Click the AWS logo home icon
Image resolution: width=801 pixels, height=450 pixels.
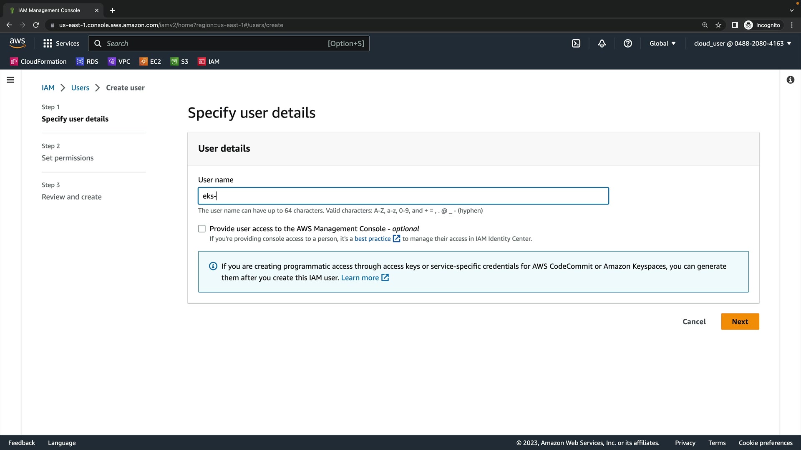click(18, 43)
